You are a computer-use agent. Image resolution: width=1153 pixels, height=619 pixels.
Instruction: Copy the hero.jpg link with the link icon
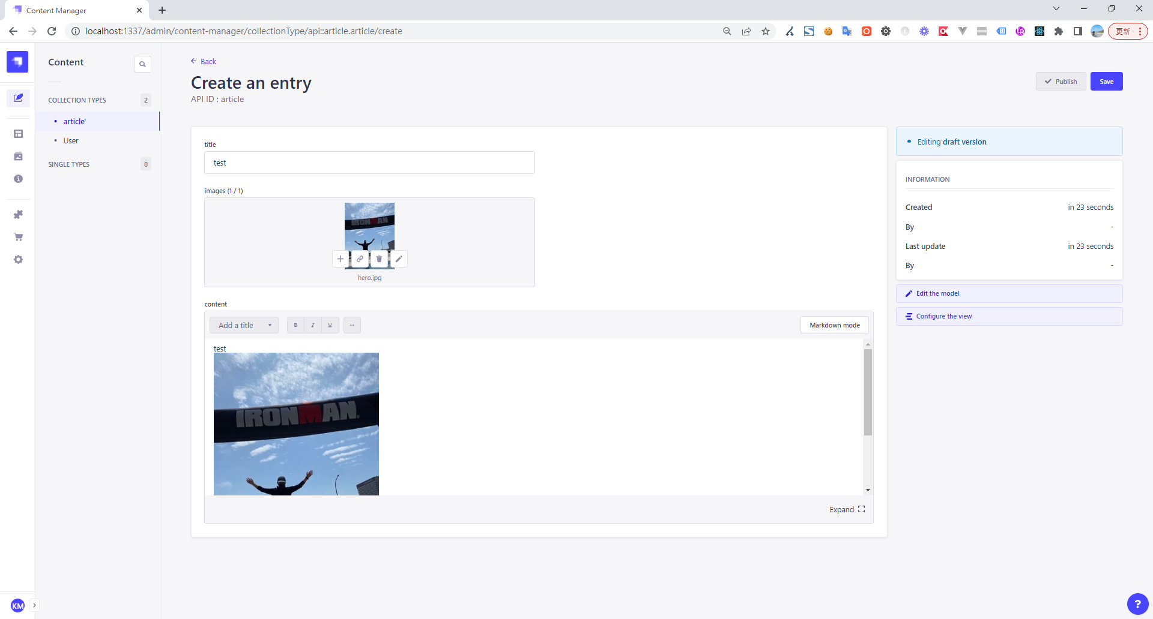click(x=360, y=259)
